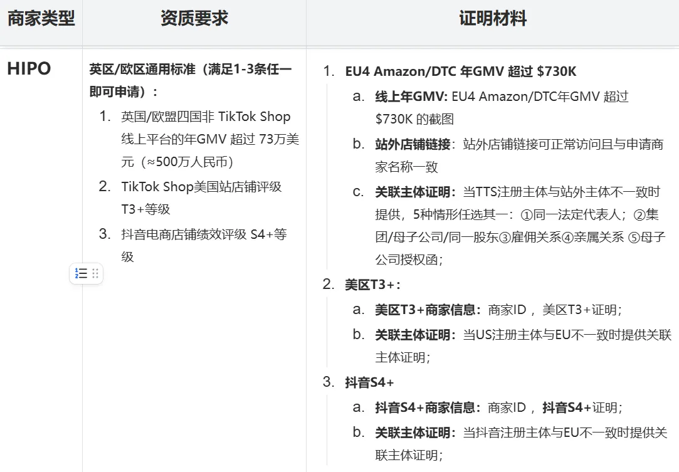This screenshot has height=472, width=679.
Task: Click the 美区T3+: numbered heading
Action: (373, 285)
